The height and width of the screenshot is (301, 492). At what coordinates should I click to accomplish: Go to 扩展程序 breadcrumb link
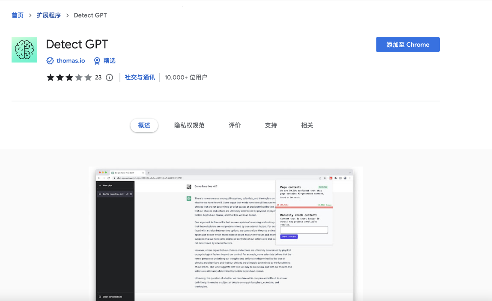tap(49, 15)
